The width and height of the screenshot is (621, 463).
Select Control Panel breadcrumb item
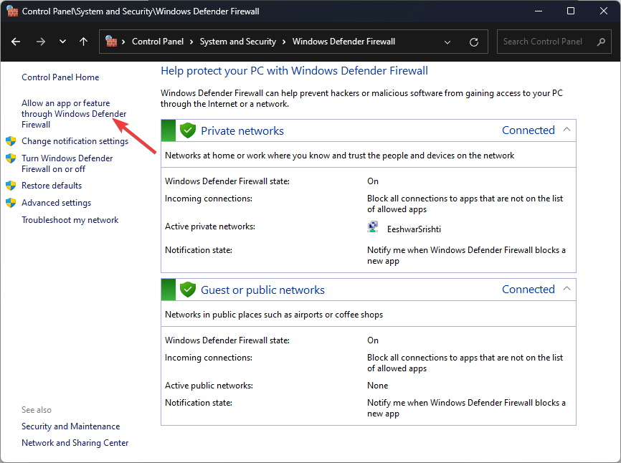(x=158, y=42)
